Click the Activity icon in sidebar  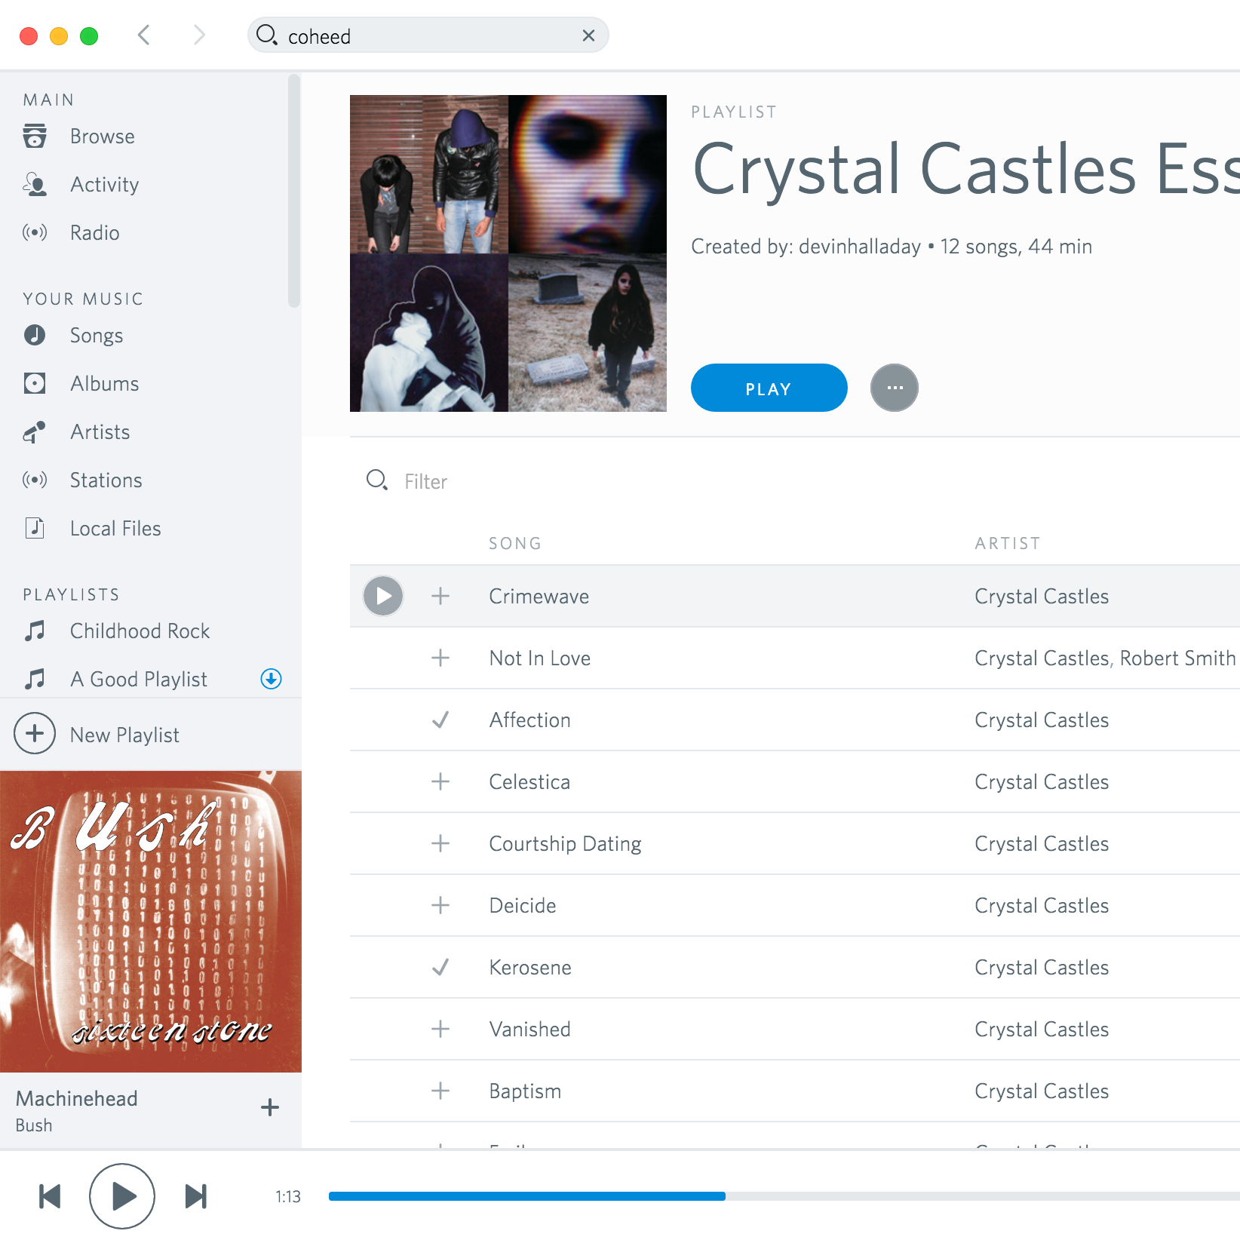pyautogui.click(x=35, y=185)
